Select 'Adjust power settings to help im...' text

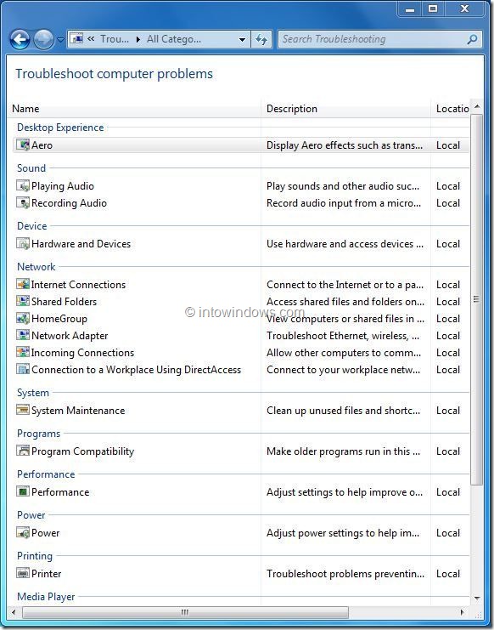click(x=343, y=533)
